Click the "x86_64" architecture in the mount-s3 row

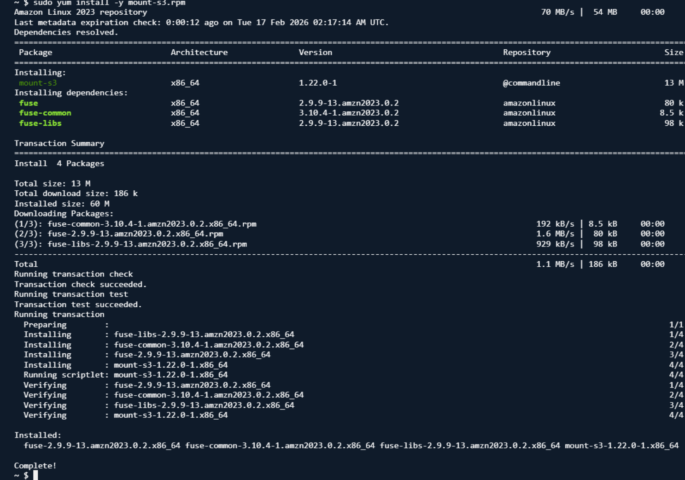[185, 83]
